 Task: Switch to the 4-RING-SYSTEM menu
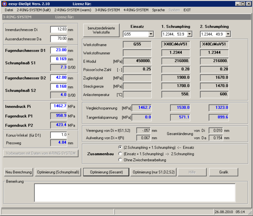(x=136, y=10)
